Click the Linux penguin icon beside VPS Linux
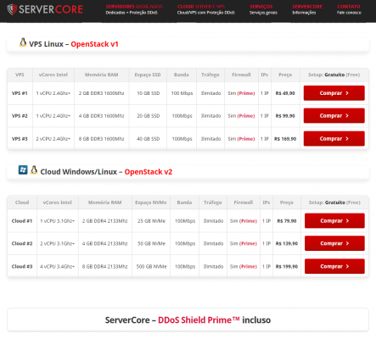 pos(23,42)
